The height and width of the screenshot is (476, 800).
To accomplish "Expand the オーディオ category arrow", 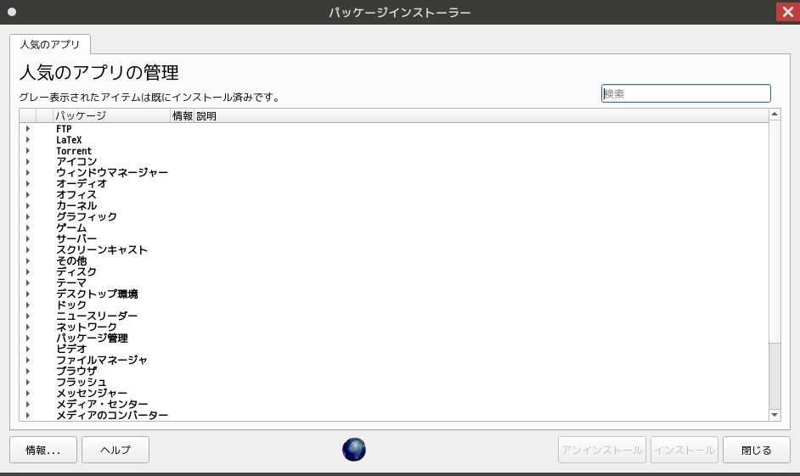I will click(27, 183).
